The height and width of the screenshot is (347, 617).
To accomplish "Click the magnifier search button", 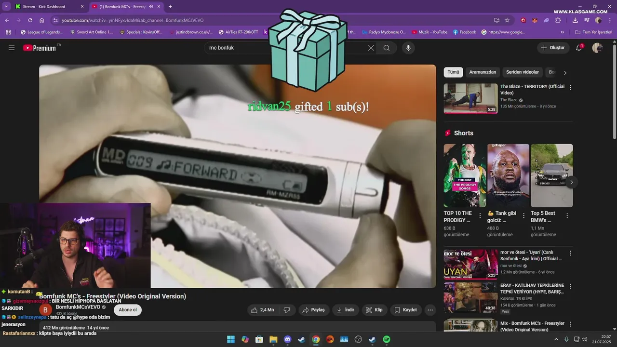I will point(387,48).
